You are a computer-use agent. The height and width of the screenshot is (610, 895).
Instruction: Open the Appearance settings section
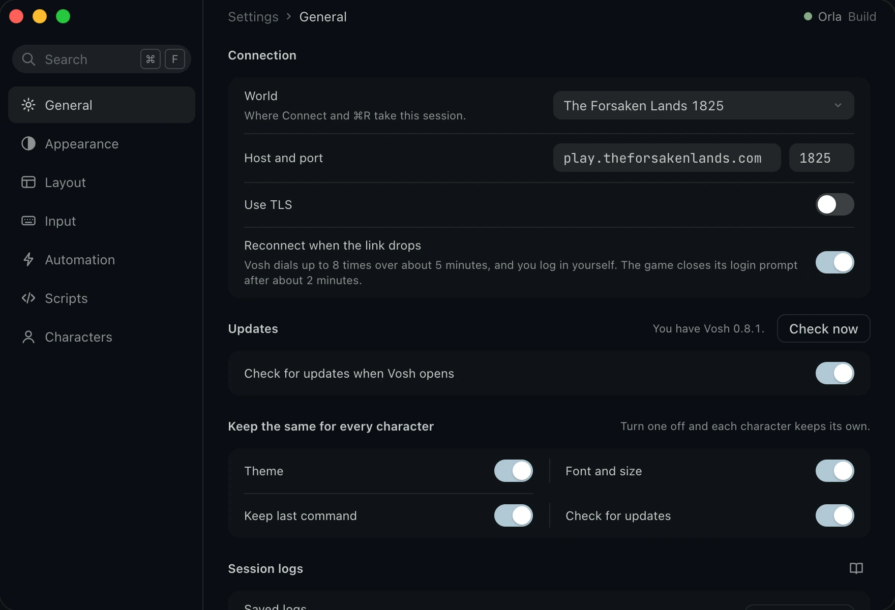[x=102, y=144]
